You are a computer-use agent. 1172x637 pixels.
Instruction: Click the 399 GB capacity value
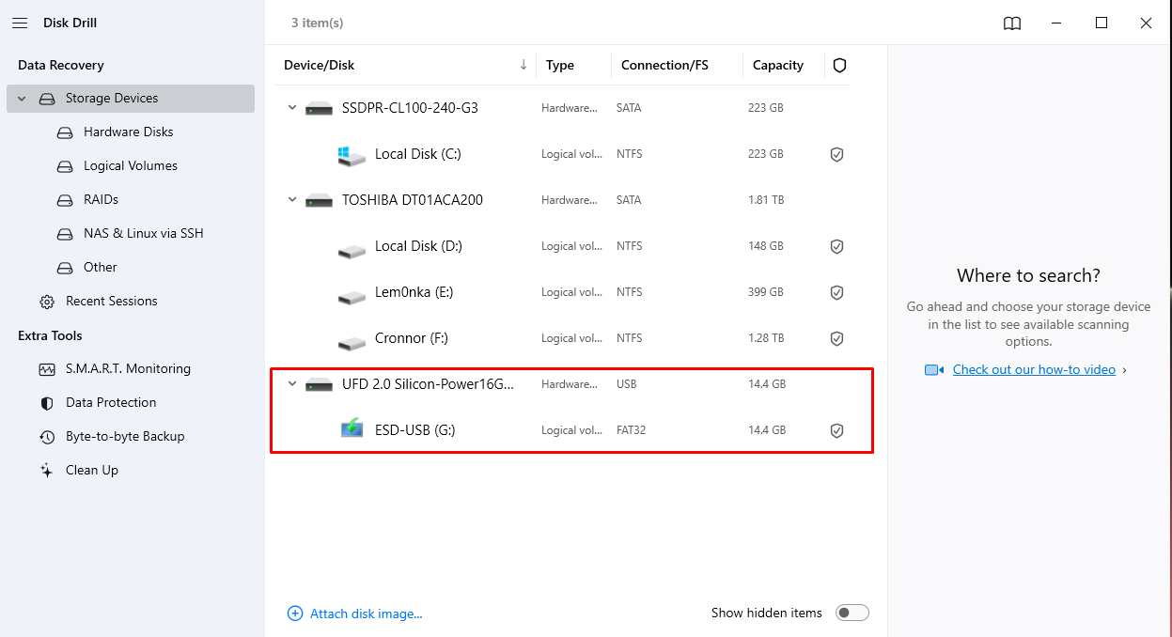pyautogui.click(x=766, y=292)
